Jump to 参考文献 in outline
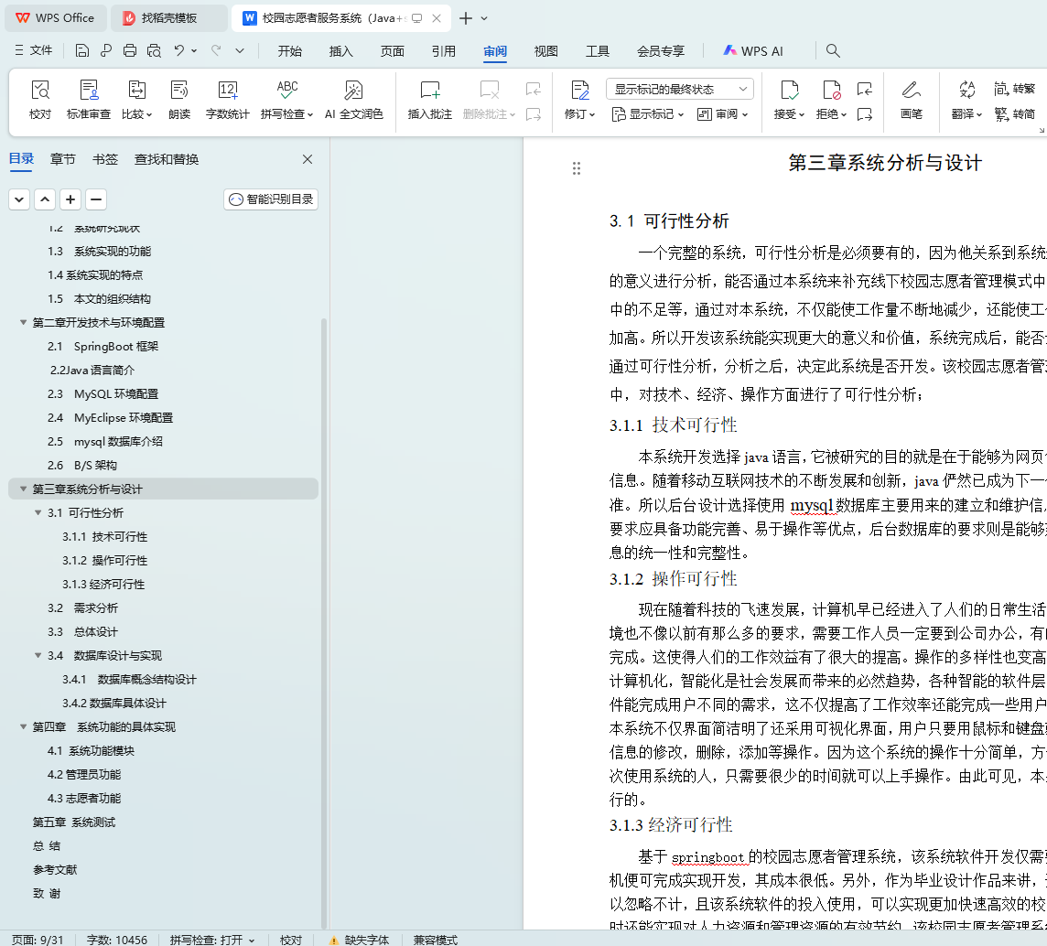Viewport: 1047px width, 946px height. [55, 869]
